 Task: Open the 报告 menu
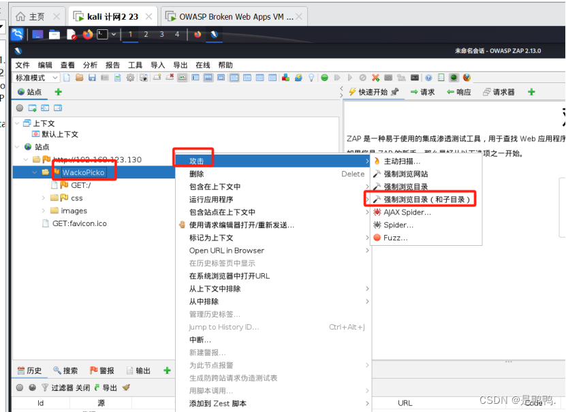click(x=112, y=65)
